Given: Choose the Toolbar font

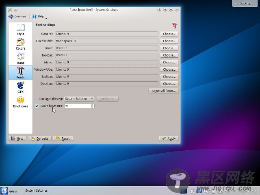Looking at the screenshot, I should pyautogui.click(x=169, y=55).
